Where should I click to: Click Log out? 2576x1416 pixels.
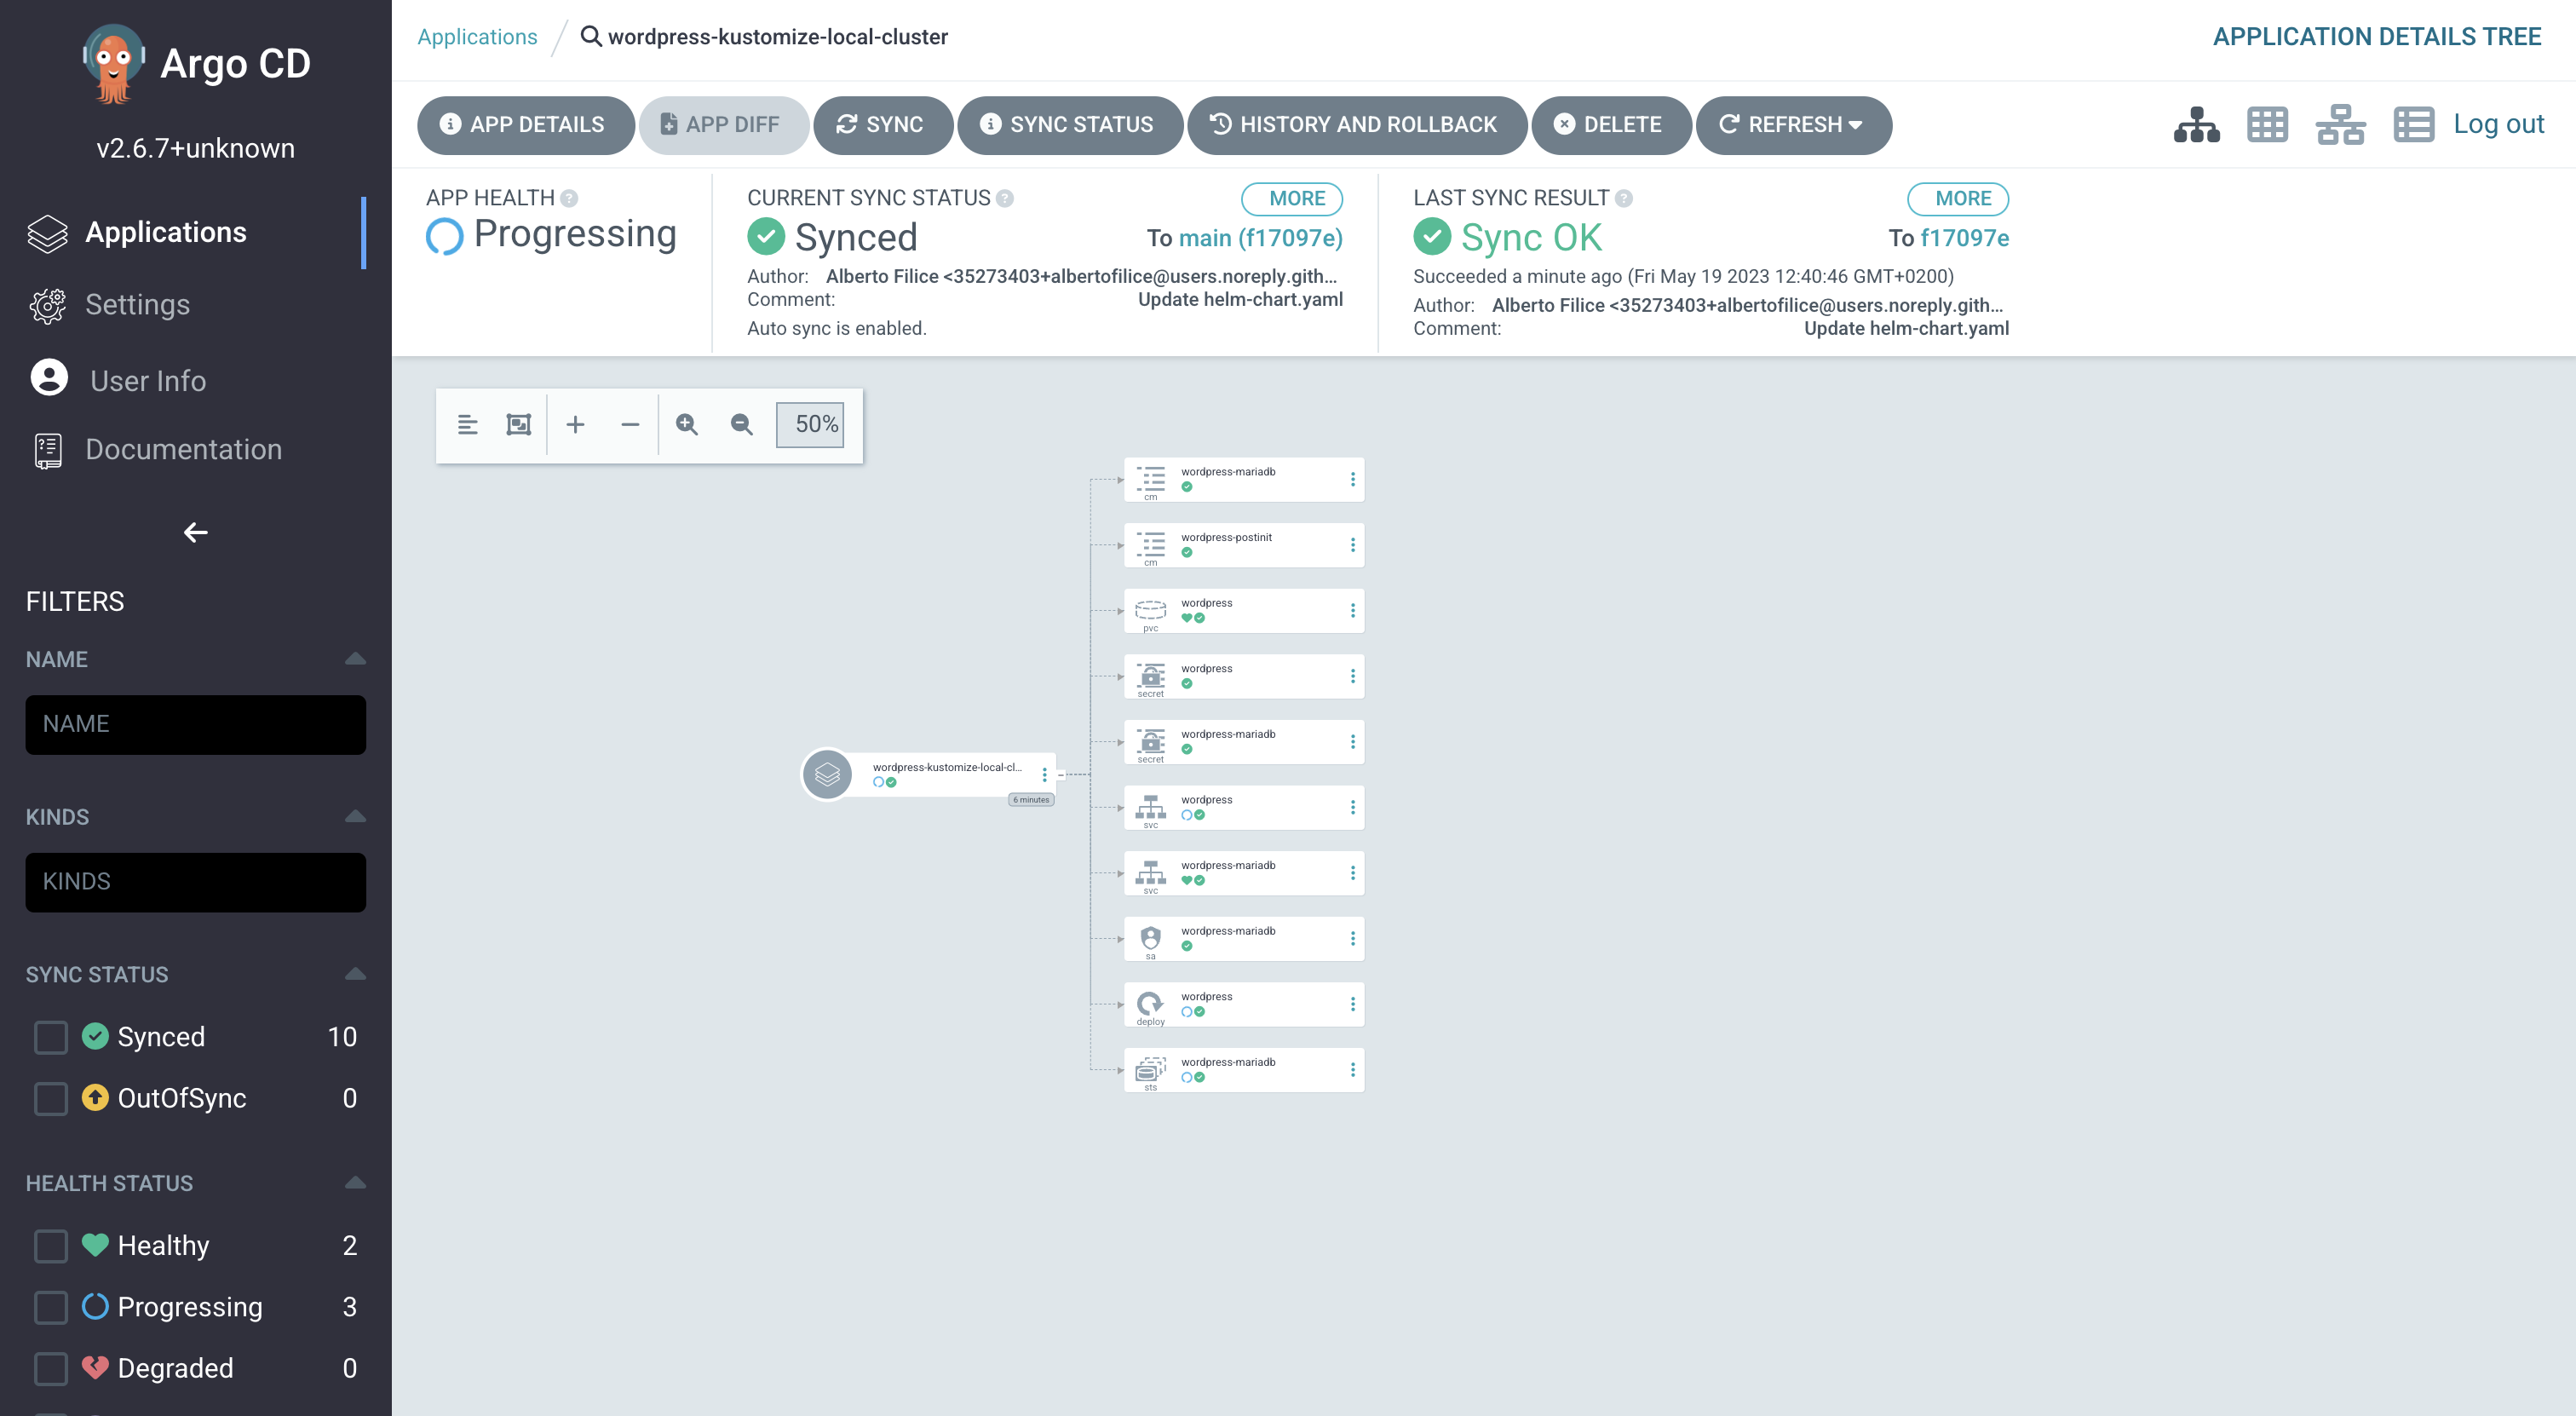[2498, 124]
